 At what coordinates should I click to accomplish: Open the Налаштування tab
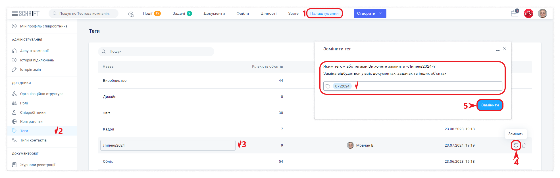click(324, 13)
